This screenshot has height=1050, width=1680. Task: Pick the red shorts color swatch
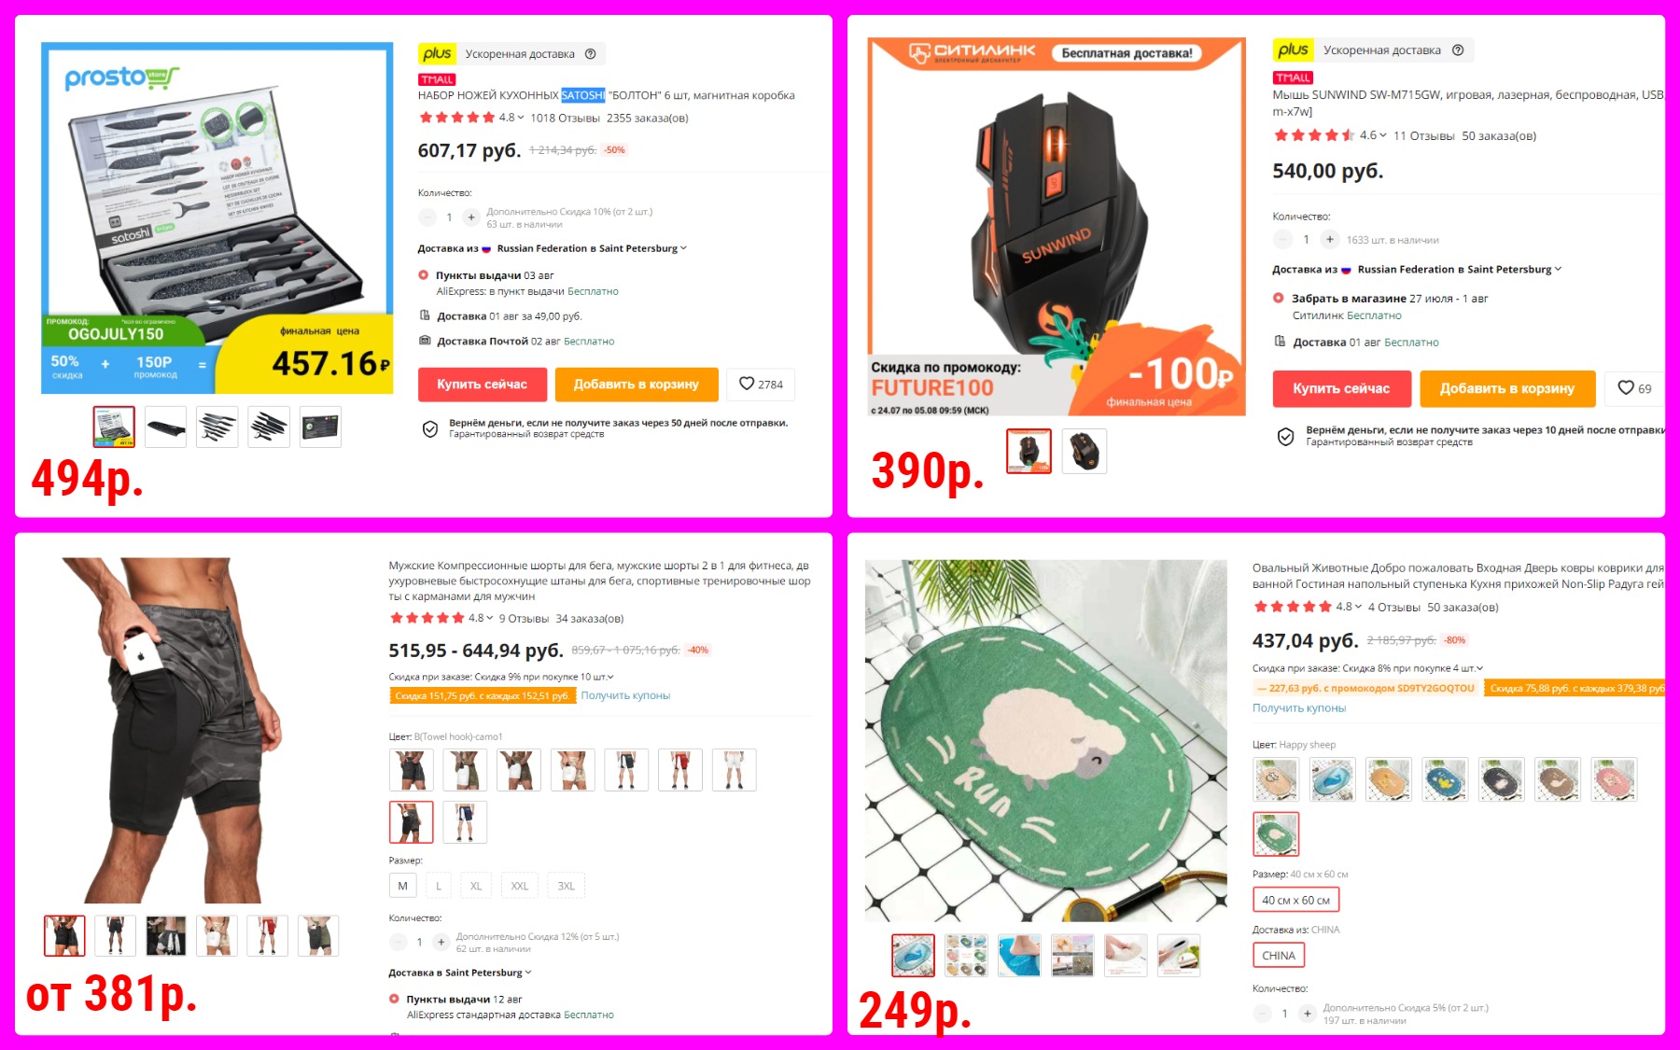(x=680, y=770)
